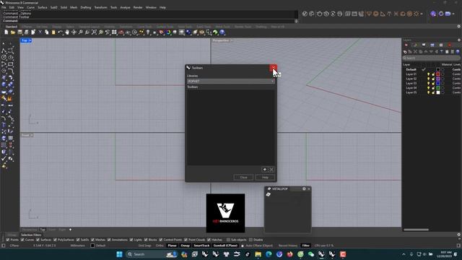The height and width of the screenshot is (260, 462).
Task: Click the Close button in Toolbars dialog
Action: click(x=243, y=177)
